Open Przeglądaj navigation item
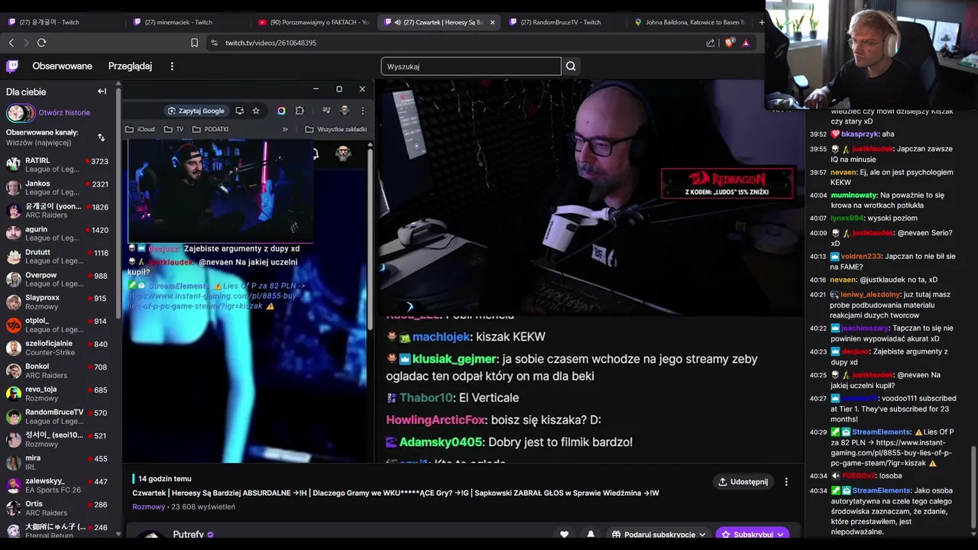Viewport: 978px width, 550px height. [x=130, y=66]
